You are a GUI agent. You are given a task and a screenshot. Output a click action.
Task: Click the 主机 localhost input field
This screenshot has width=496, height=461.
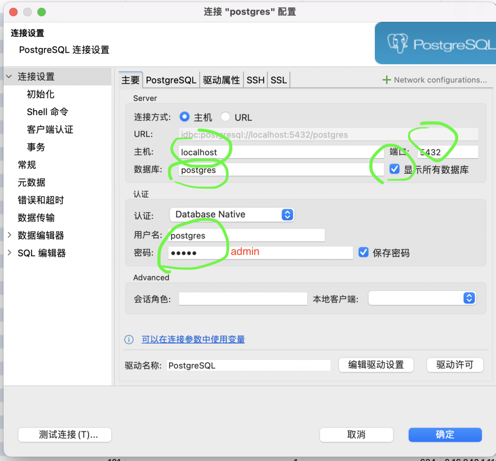[x=281, y=152]
